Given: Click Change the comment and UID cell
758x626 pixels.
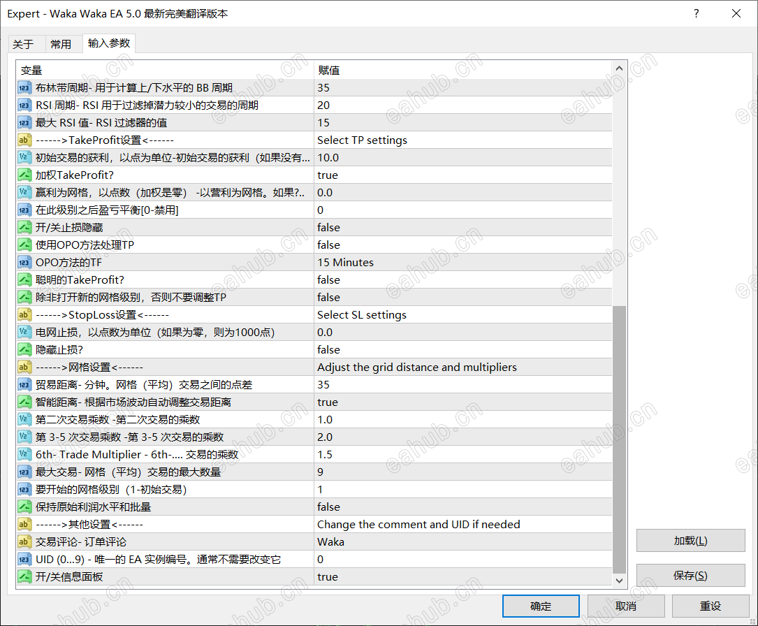Looking at the screenshot, I should tap(463, 525).
